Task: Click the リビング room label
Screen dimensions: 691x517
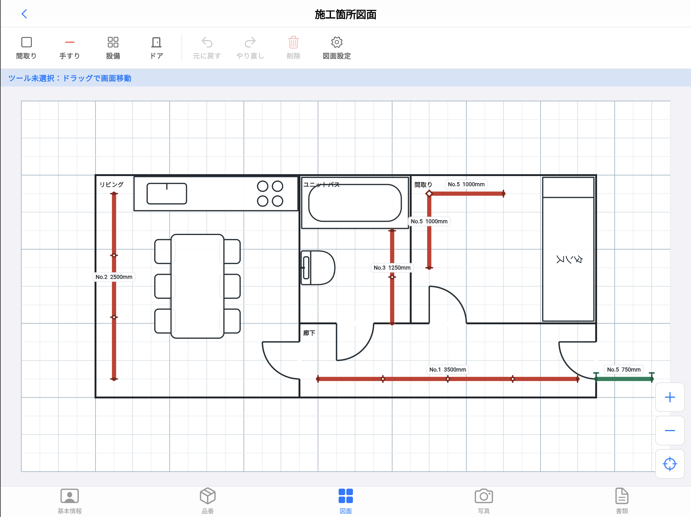Action: (112, 184)
